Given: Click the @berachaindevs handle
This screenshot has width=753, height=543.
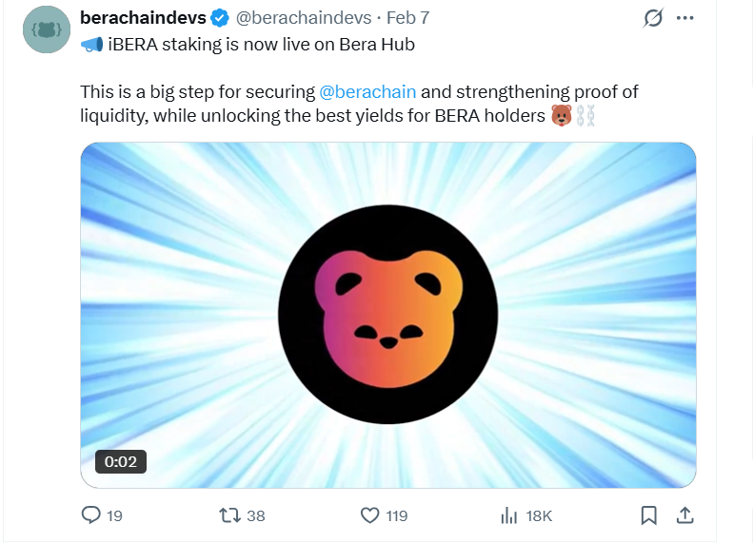Looking at the screenshot, I should (x=303, y=18).
